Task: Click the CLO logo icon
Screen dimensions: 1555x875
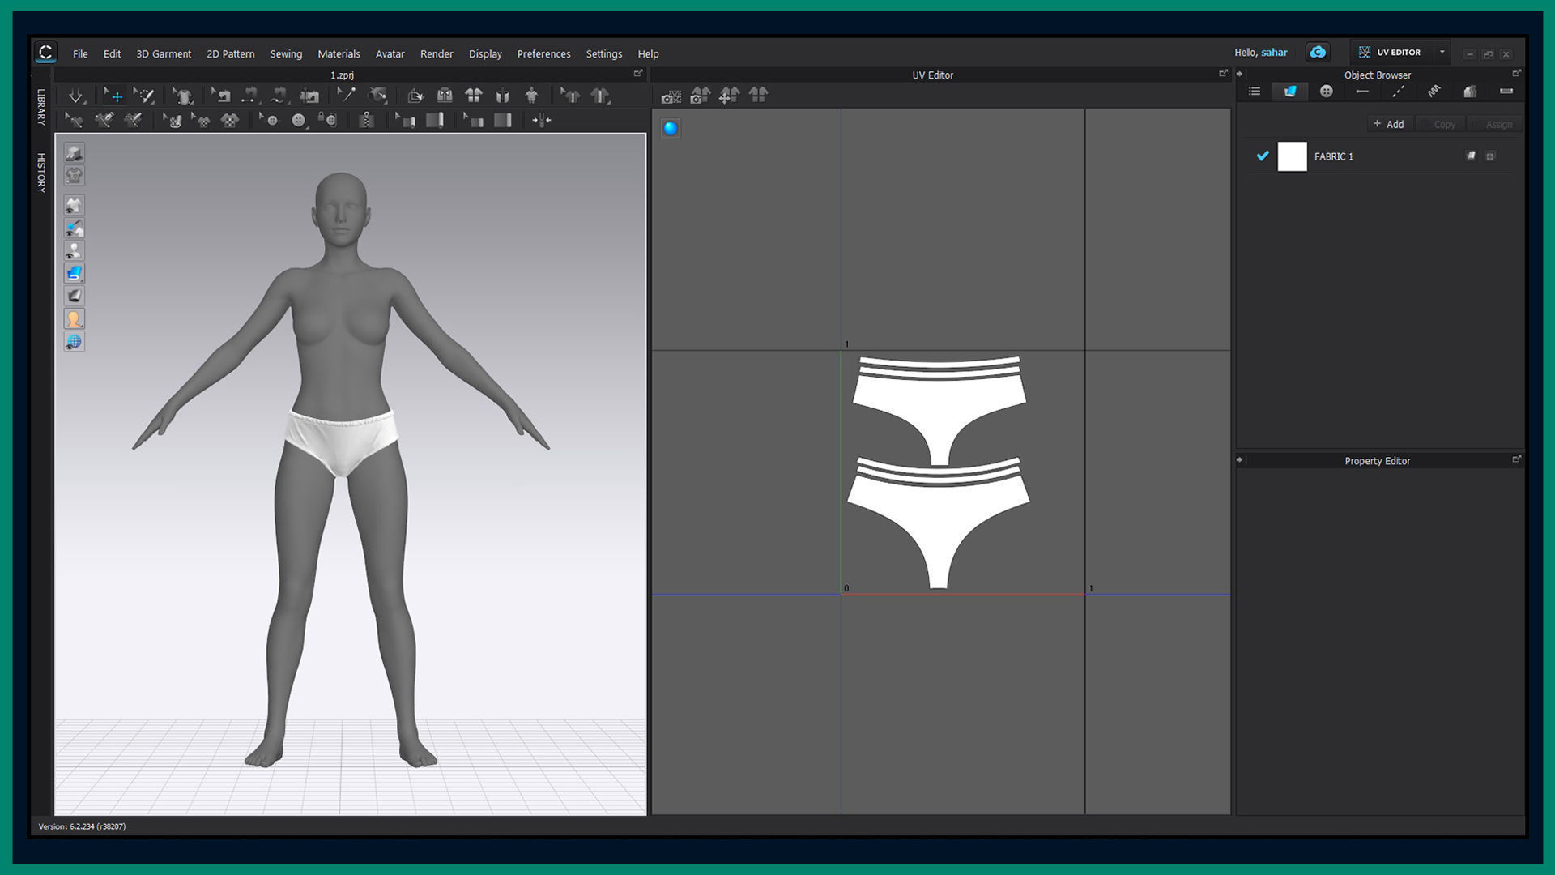Action: 45,53
